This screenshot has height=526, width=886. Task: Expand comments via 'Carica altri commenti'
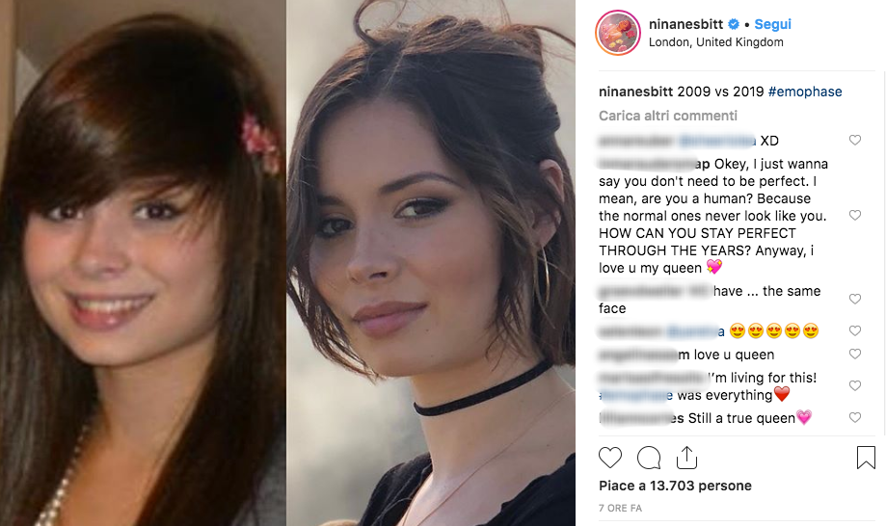[668, 116]
